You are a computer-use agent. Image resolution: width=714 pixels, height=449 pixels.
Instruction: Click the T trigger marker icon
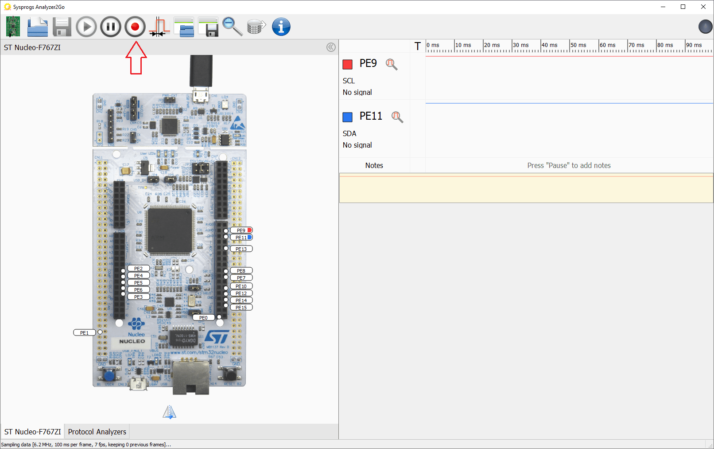pyautogui.click(x=418, y=46)
